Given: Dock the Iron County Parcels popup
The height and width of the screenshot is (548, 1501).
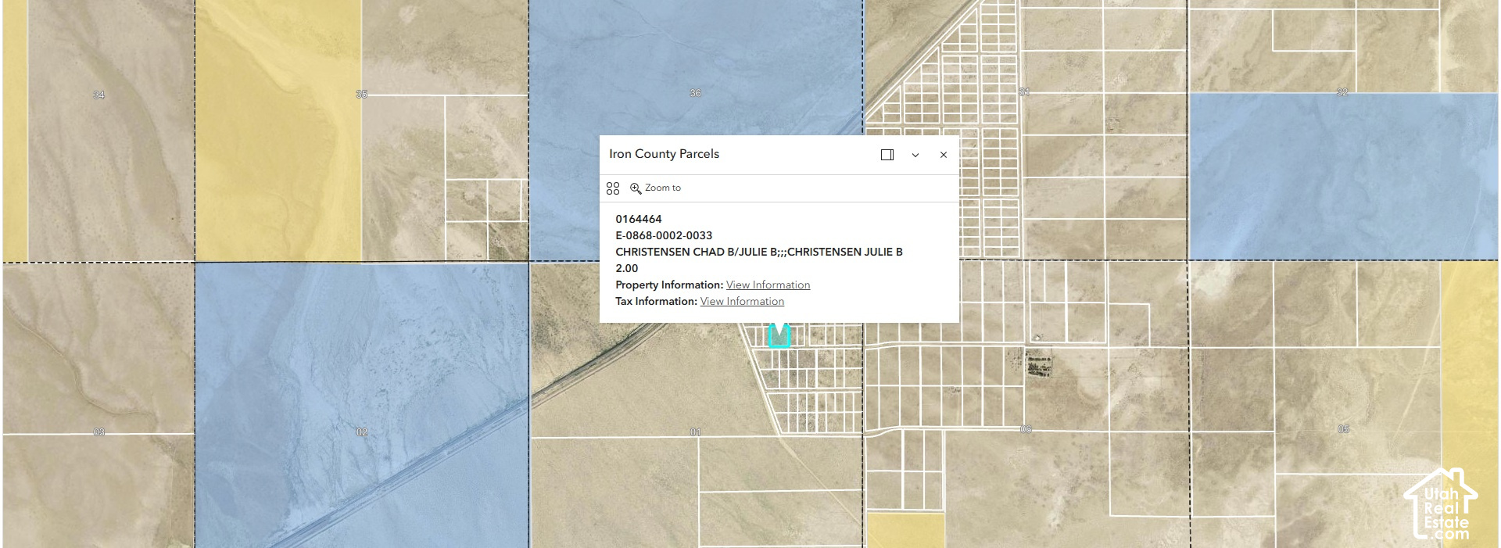Looking at the screenshot, I should 887,155.
